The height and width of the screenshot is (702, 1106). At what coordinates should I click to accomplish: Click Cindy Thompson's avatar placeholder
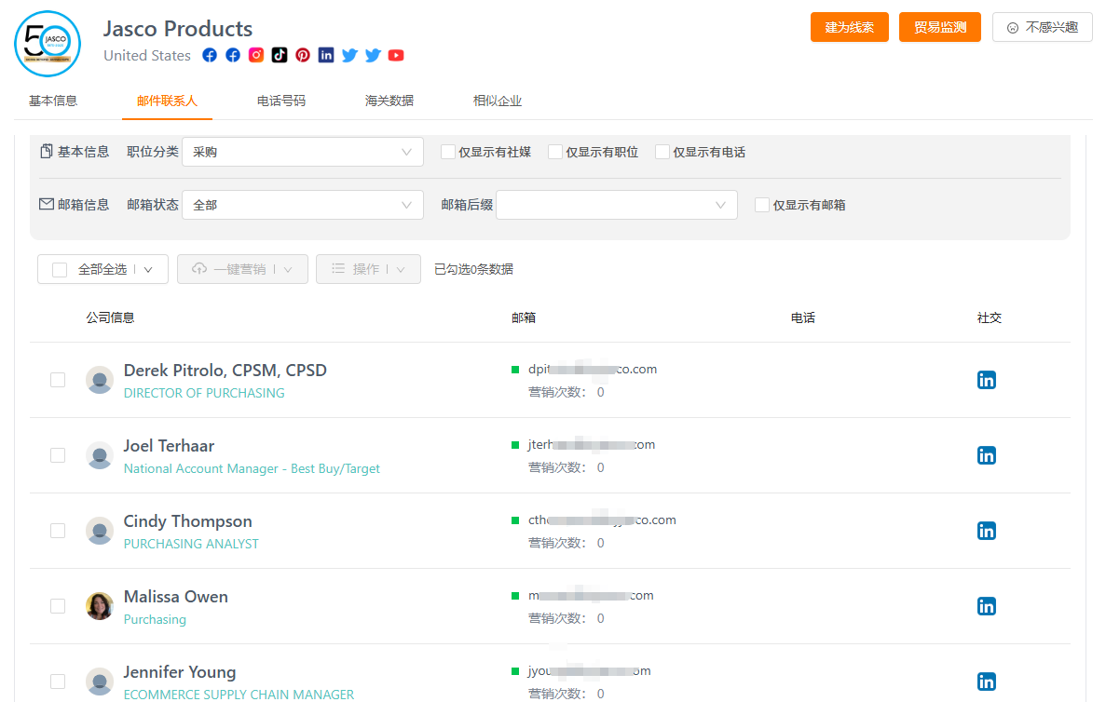point(100,531)
